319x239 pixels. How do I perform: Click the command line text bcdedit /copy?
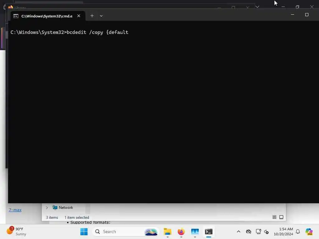pyautogui.click(x=85, y=32)
